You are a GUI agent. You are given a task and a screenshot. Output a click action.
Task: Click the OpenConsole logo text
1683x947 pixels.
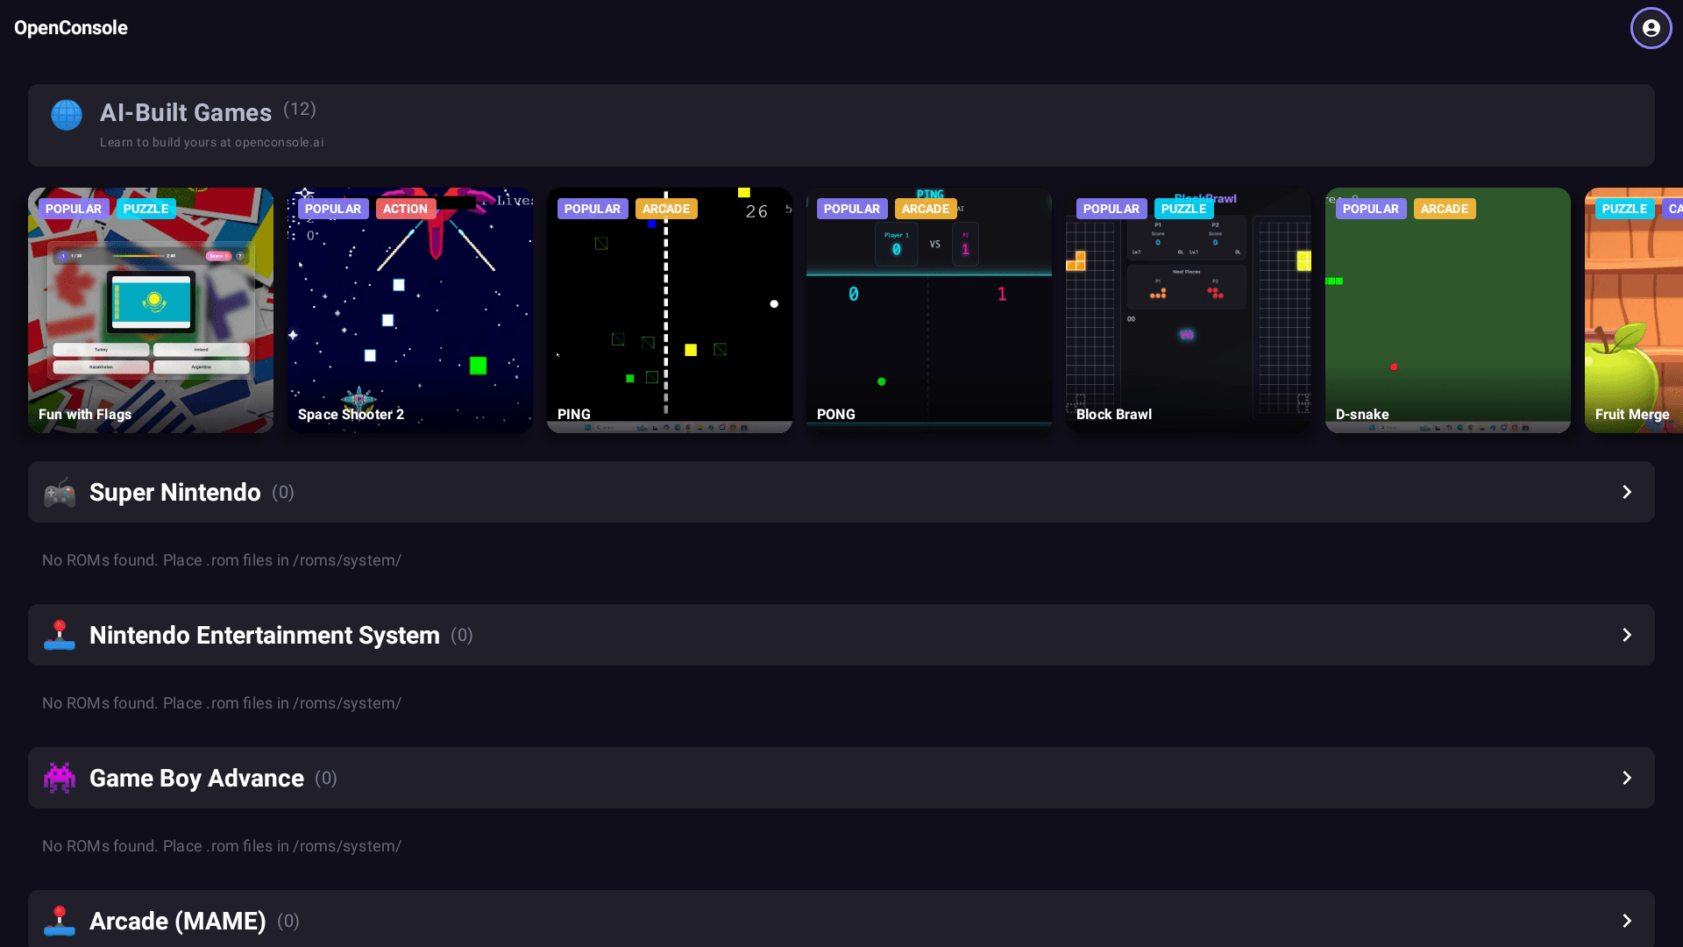(x=71, y=28)
